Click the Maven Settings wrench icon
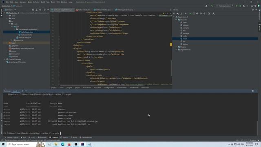This screenshot has height=147, width=261. click(x=213, y=13)
